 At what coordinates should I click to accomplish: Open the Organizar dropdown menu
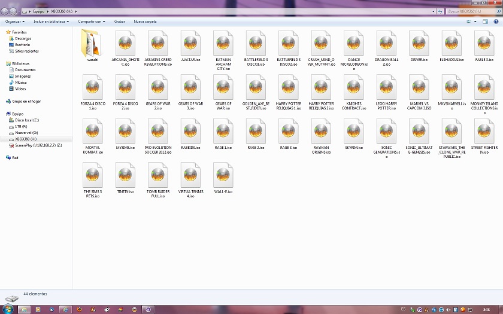(15, 22)
